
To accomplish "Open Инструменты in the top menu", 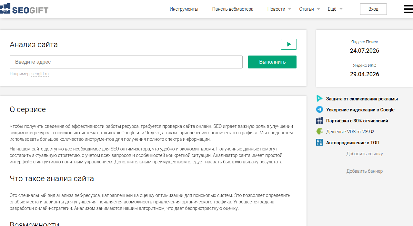I will click(184, 9).
